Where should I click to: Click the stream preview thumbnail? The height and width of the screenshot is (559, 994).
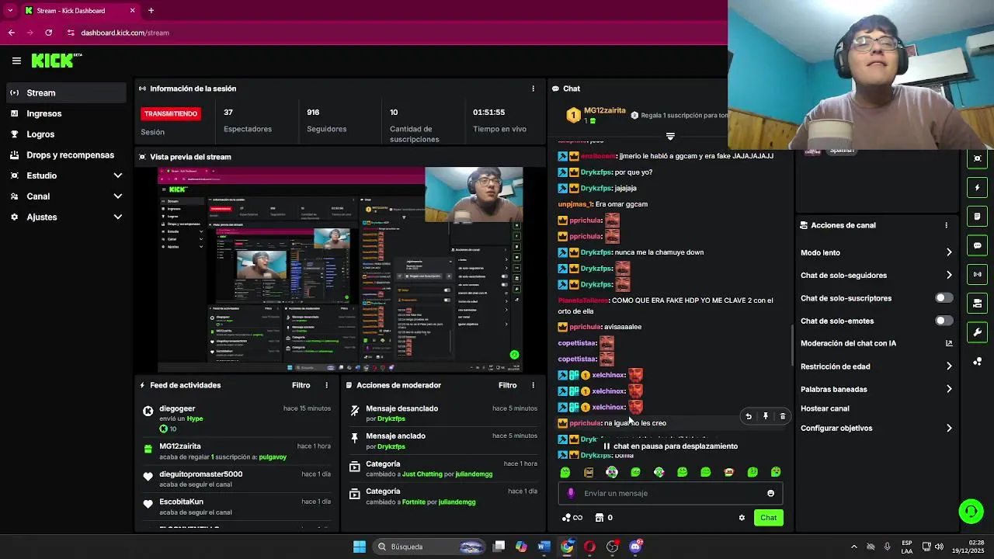(x=340, y=270)
